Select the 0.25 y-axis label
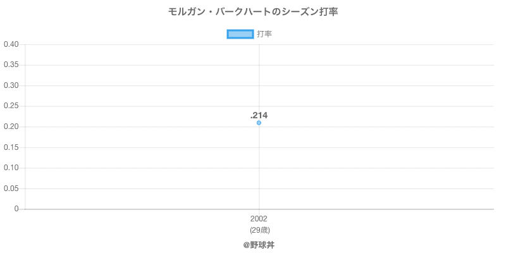506x253 pixels. 11,106
